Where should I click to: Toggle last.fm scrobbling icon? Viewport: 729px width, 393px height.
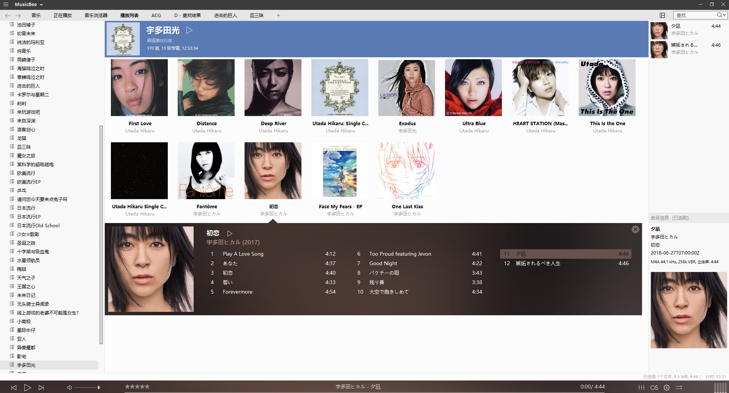(x=654, y=387)
